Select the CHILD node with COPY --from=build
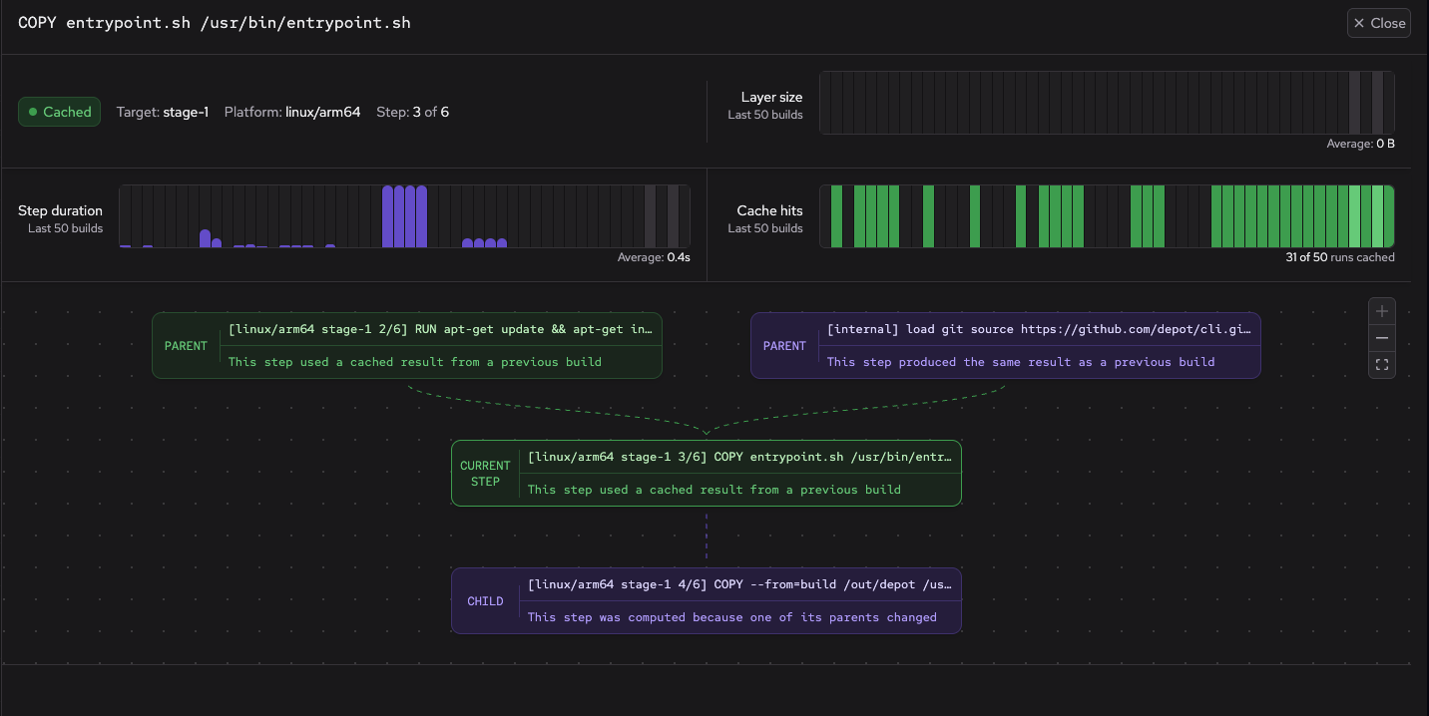The image size is (1429, 716). click(x=706, y=600)
